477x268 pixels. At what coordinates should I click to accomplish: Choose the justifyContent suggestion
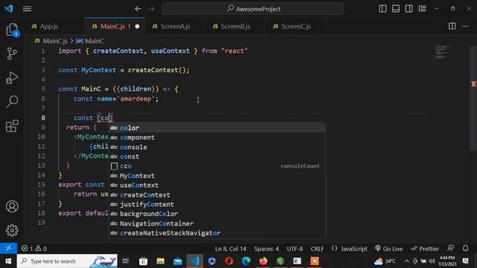click(x=217, y=204)
